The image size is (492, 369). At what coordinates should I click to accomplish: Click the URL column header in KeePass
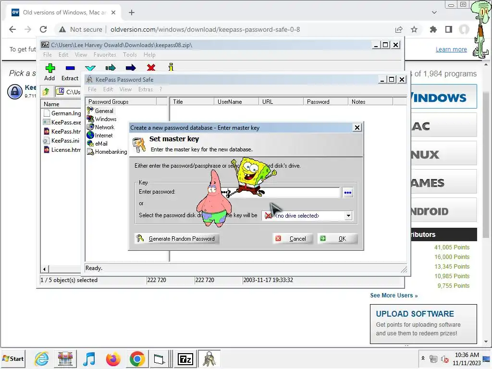point(281,102)
